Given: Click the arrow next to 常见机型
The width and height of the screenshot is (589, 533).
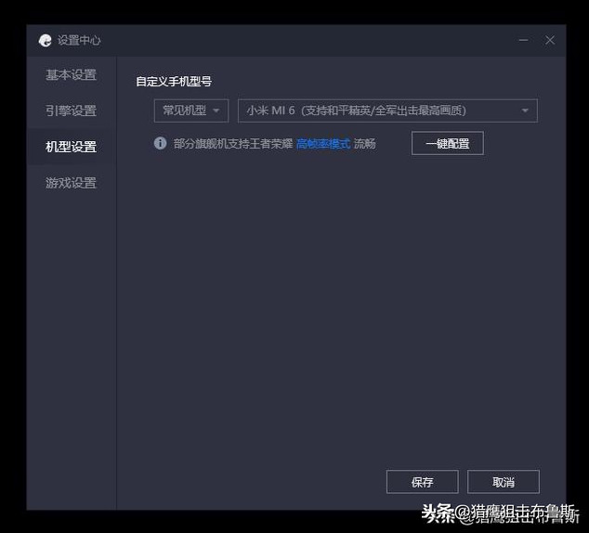Looking at the screenshot, I should coord(216,110).
